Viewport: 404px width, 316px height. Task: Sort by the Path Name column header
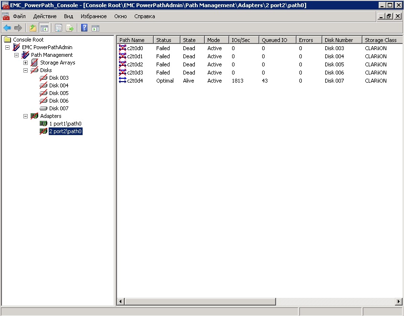(x=135, y=40)
